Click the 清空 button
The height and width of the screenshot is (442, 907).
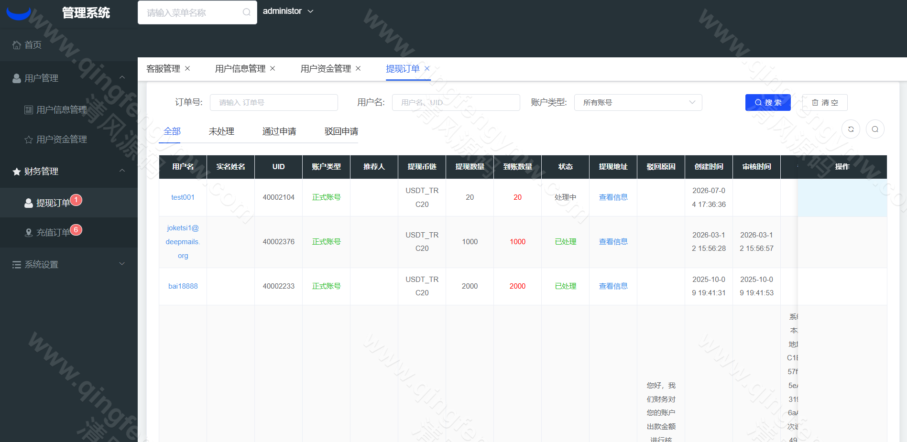click(x=825, y=102)
